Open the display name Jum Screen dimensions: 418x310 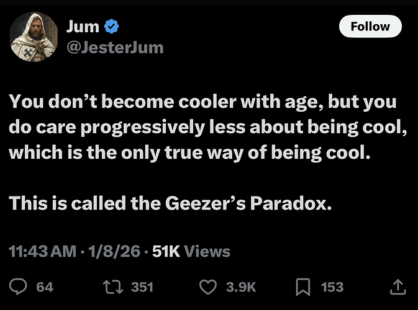(x=83, y=27)
